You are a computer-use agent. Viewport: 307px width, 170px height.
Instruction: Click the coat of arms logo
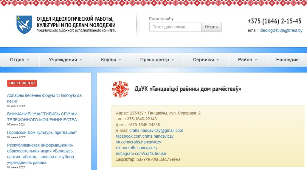click(x=24, y=25)
